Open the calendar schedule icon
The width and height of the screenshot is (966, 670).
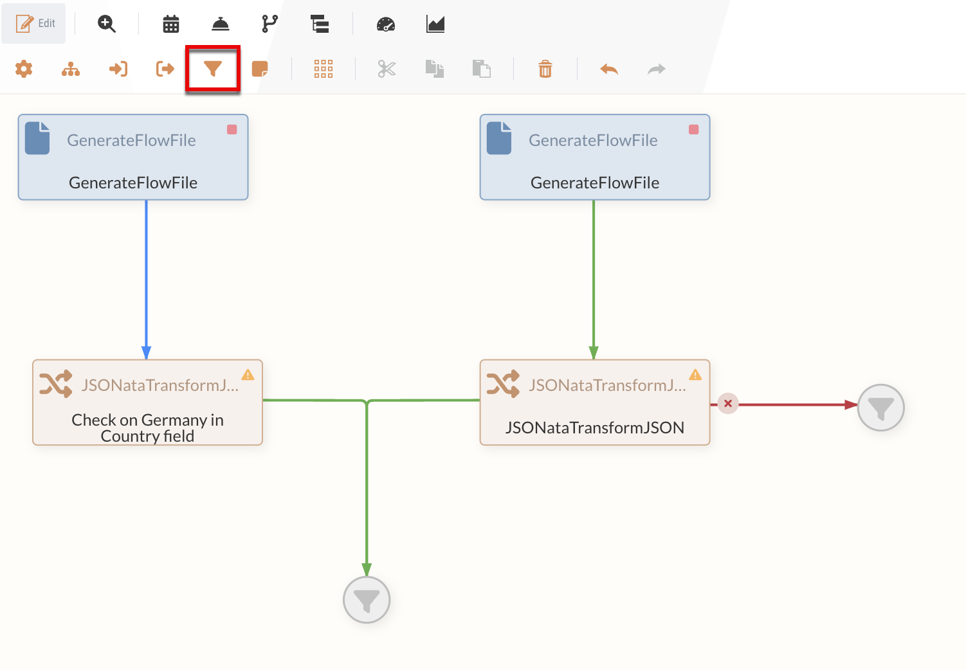171,24
